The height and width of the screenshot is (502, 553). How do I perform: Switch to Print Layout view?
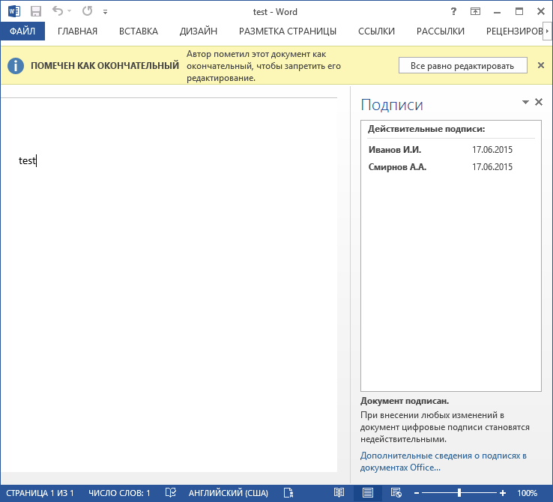point(367,492)
